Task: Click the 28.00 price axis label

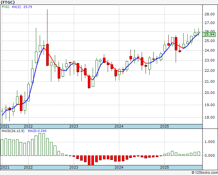Action: pyautogui.click(x=210, y=14)
